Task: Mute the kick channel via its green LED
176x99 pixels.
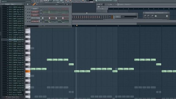Action: [26, 18]
